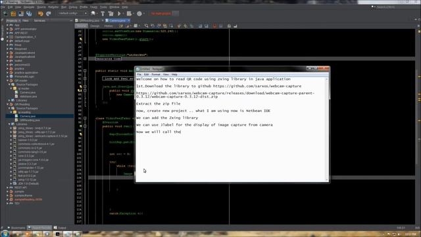Screen dimensions: 421x237
Task: Click the New Project toolbar icon
Action: tap(13, 13)
